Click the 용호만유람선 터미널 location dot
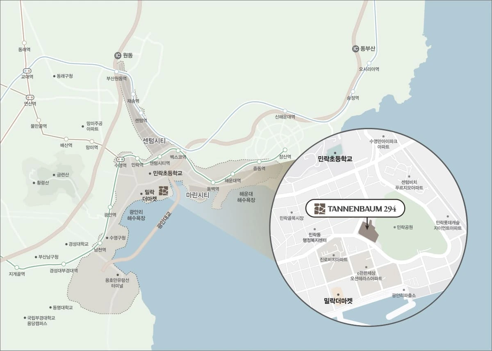492x351 pixels. [x=118, y=275]
